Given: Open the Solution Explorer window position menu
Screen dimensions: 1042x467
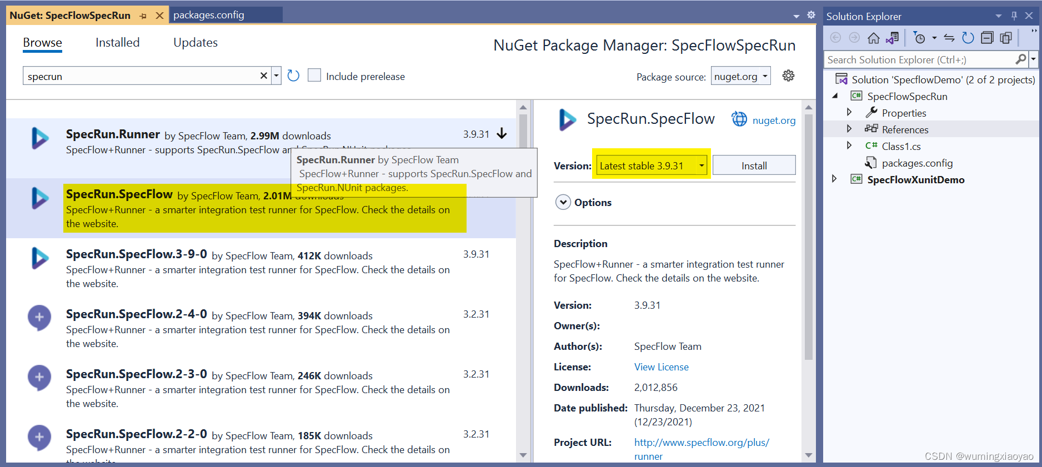Looking at the screenshot, I should (x=999, y=16).
